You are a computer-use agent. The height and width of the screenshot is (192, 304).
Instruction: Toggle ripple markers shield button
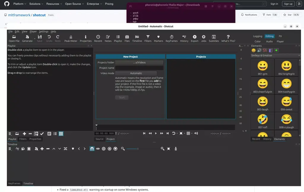(x=115, y=149)
